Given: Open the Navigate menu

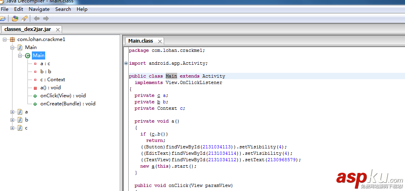Looking at the screenshot, I should [39, 9].
